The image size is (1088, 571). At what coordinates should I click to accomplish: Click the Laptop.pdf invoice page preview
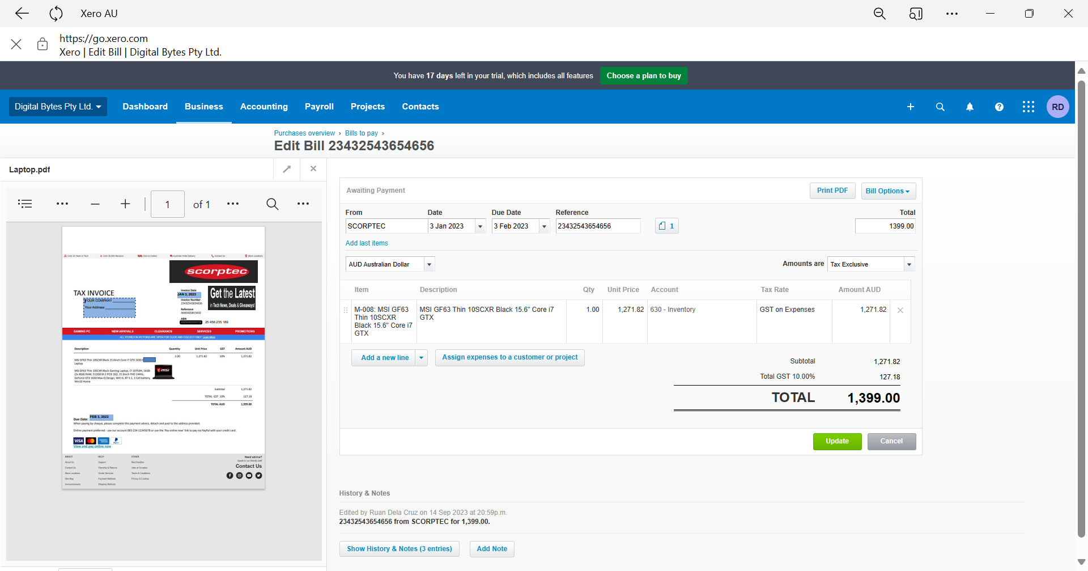click(x=163, y=358)
